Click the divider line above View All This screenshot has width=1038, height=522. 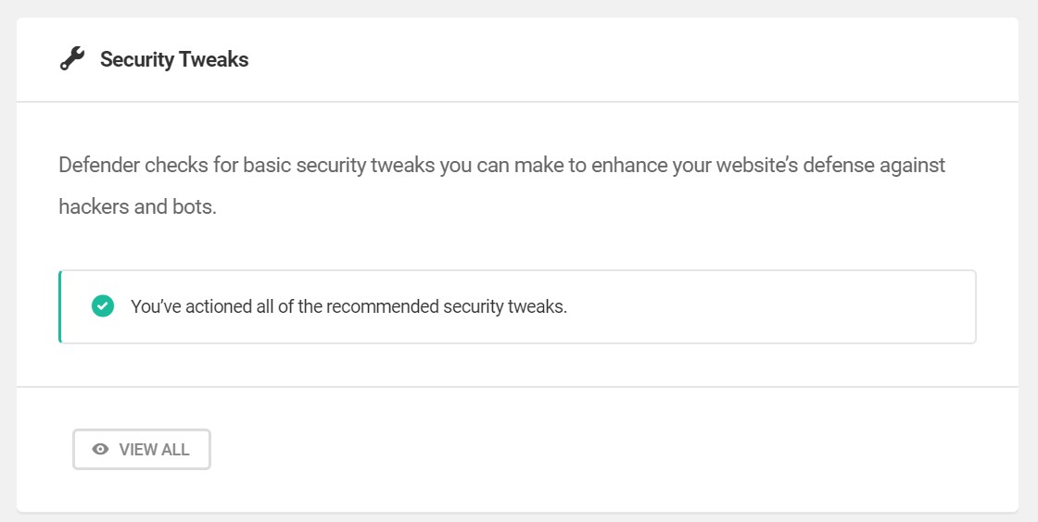517,387
